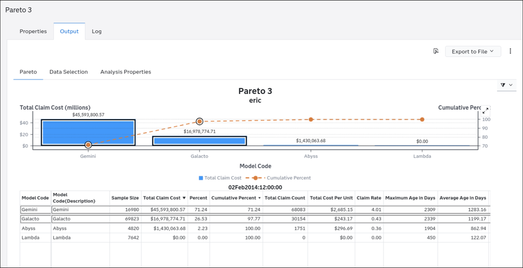523x268 pixels.
Task: Open the Log tab
Action: (97, 31)
